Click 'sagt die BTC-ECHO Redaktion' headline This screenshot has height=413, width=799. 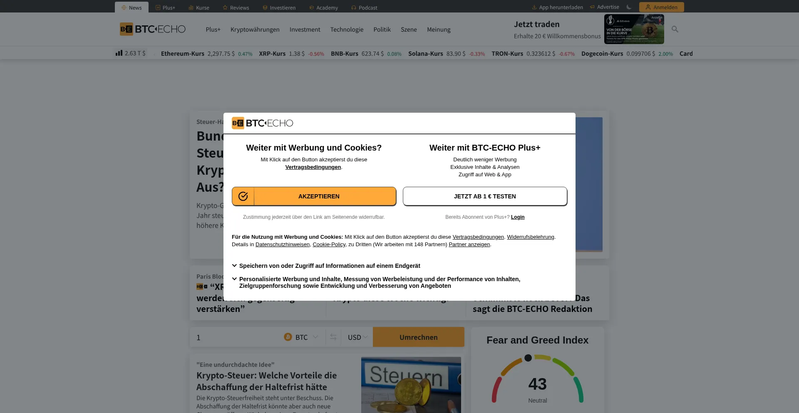click(x=532, y=309)
